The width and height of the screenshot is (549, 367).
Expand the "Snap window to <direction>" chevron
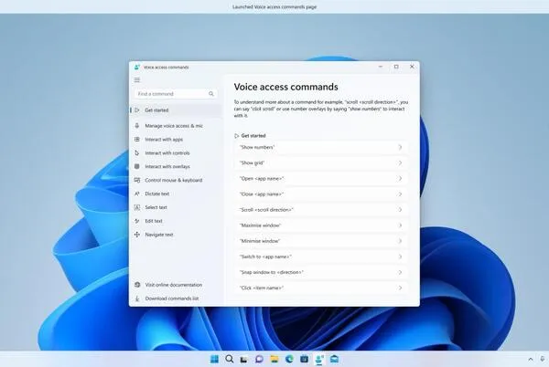(400, 272)
